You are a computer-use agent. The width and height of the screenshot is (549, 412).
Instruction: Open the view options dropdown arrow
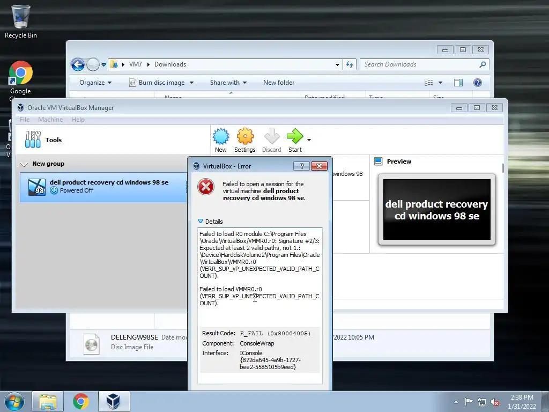(x=441, y=83)
